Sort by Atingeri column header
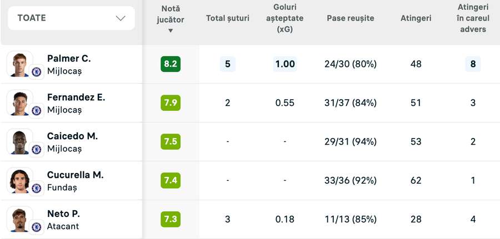 416,18
